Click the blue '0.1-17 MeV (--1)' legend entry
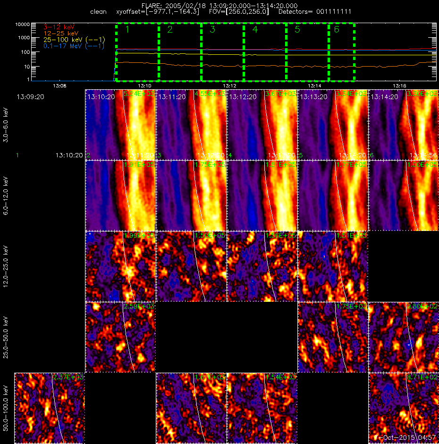The width and height of the screenshot is (439, 444). coord(74,46)
